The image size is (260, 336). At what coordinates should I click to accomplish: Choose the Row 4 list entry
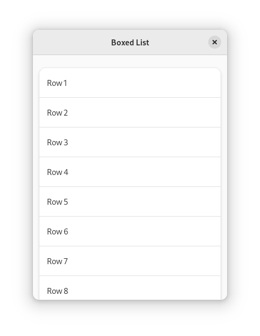click(130, 172)
